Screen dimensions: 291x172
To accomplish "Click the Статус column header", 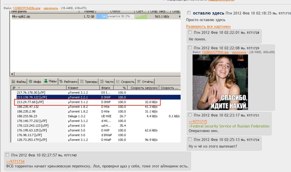I will point(115,12).
